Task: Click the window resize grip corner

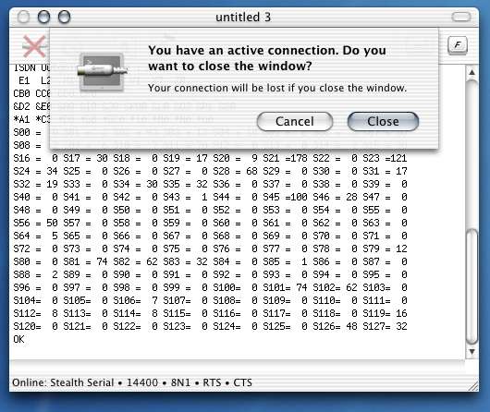Action: tap(473, 386)
